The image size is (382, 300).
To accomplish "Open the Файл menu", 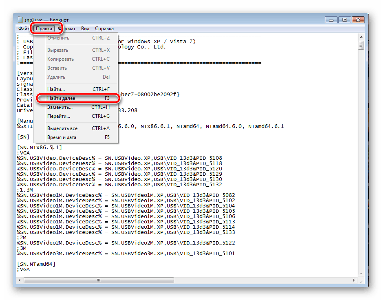I will [x=23, y=29].
